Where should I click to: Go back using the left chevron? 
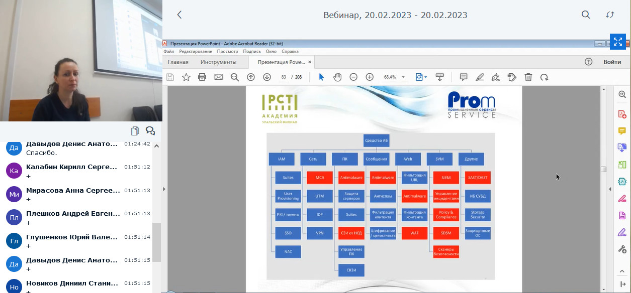click(x=179, y=15)
